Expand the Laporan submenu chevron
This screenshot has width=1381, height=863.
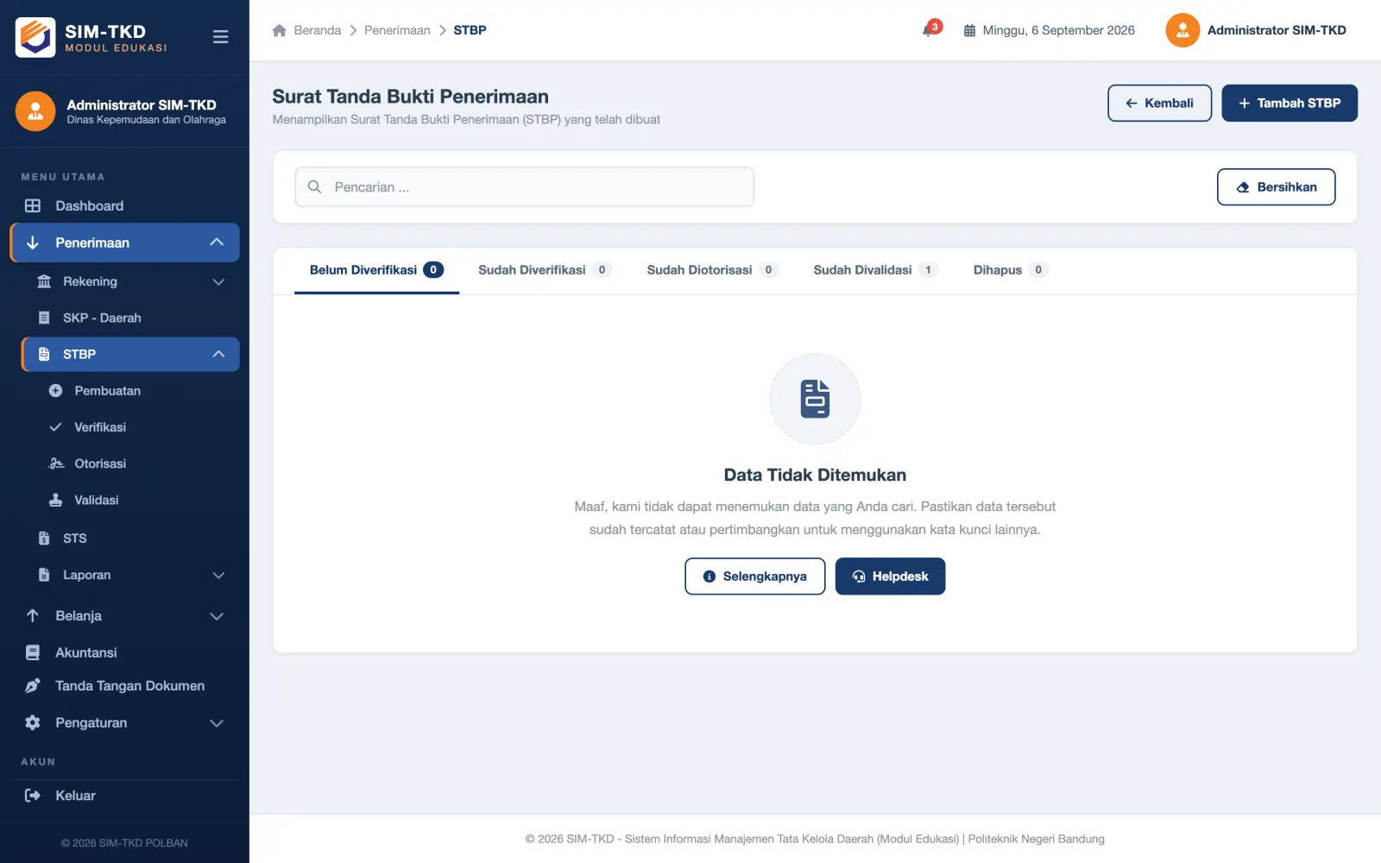pos(218,575)
